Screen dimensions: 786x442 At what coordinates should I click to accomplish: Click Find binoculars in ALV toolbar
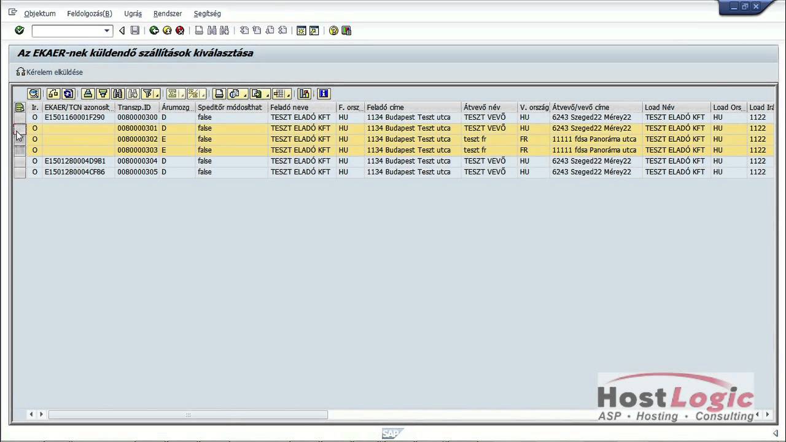click(x=117, y=94)
